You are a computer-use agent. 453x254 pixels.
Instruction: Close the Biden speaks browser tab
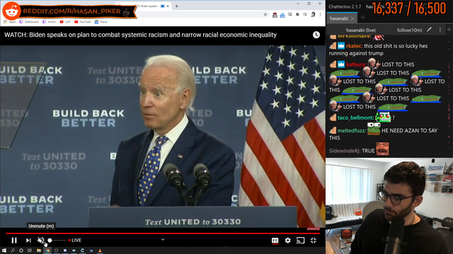point(168,6)
